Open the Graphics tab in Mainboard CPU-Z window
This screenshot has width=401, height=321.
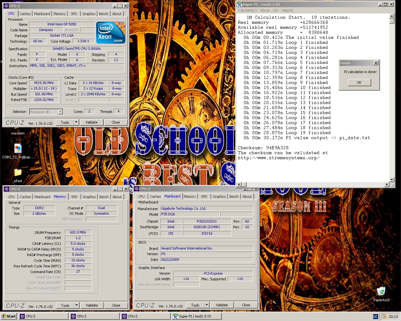pyautogui.click(x=219, y=197)
